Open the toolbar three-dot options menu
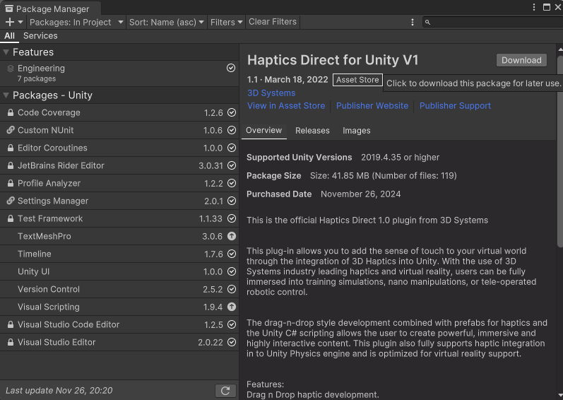 pos(413,23)
